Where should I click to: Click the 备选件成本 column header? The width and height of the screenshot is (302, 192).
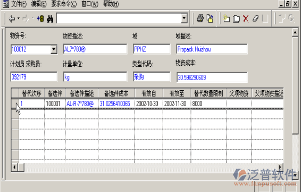coord(116,93)
